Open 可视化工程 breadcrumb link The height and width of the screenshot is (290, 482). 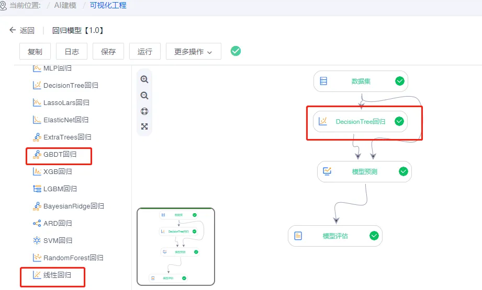tap(108, 5)
